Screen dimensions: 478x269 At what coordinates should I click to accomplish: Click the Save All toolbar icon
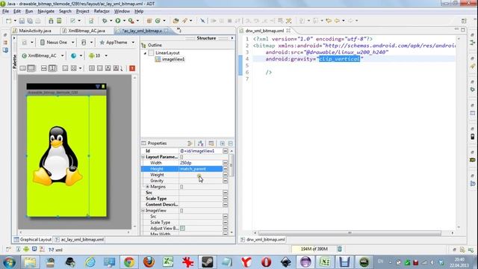[x=30, y=21]
